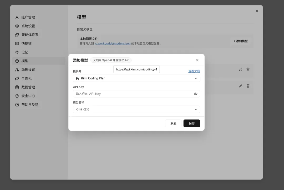Delete the second custom model entry
Screen dimensions: 284x190
click(248, 86)
